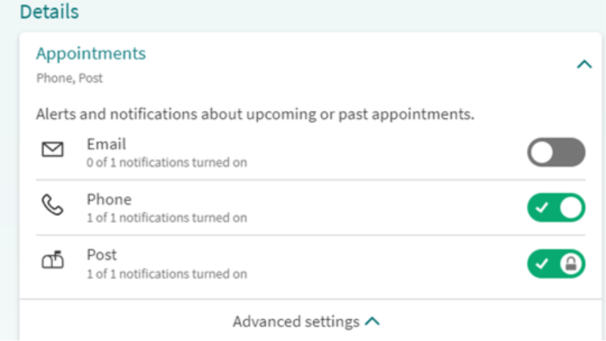Collapse the Appointments section with top chevron
Screen dimensions: 606x341
click(584, 64)
